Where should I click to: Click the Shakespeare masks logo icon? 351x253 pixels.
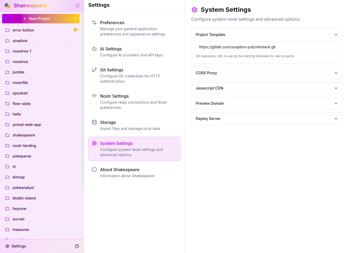[7, 6]
